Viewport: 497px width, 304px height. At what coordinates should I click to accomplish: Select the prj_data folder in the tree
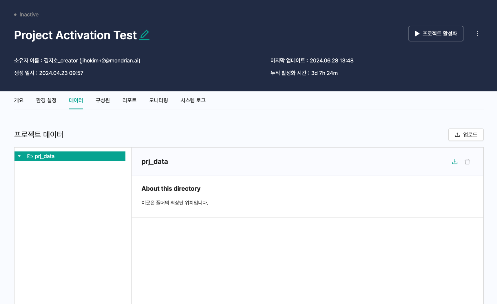click(45, 156)
